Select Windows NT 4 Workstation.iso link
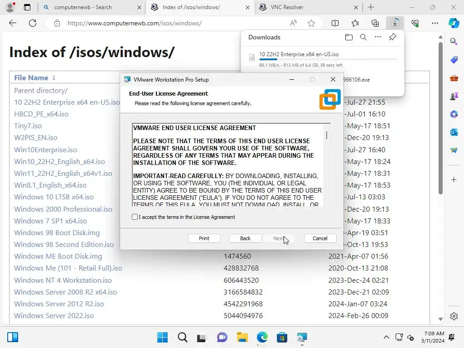464x348 pixels. 63,280
